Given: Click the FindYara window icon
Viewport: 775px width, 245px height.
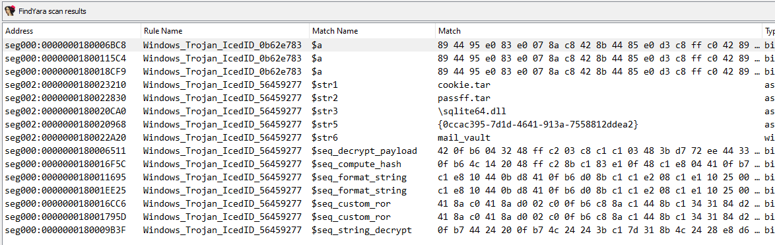Looking at the screenshot, I should 10,11.
